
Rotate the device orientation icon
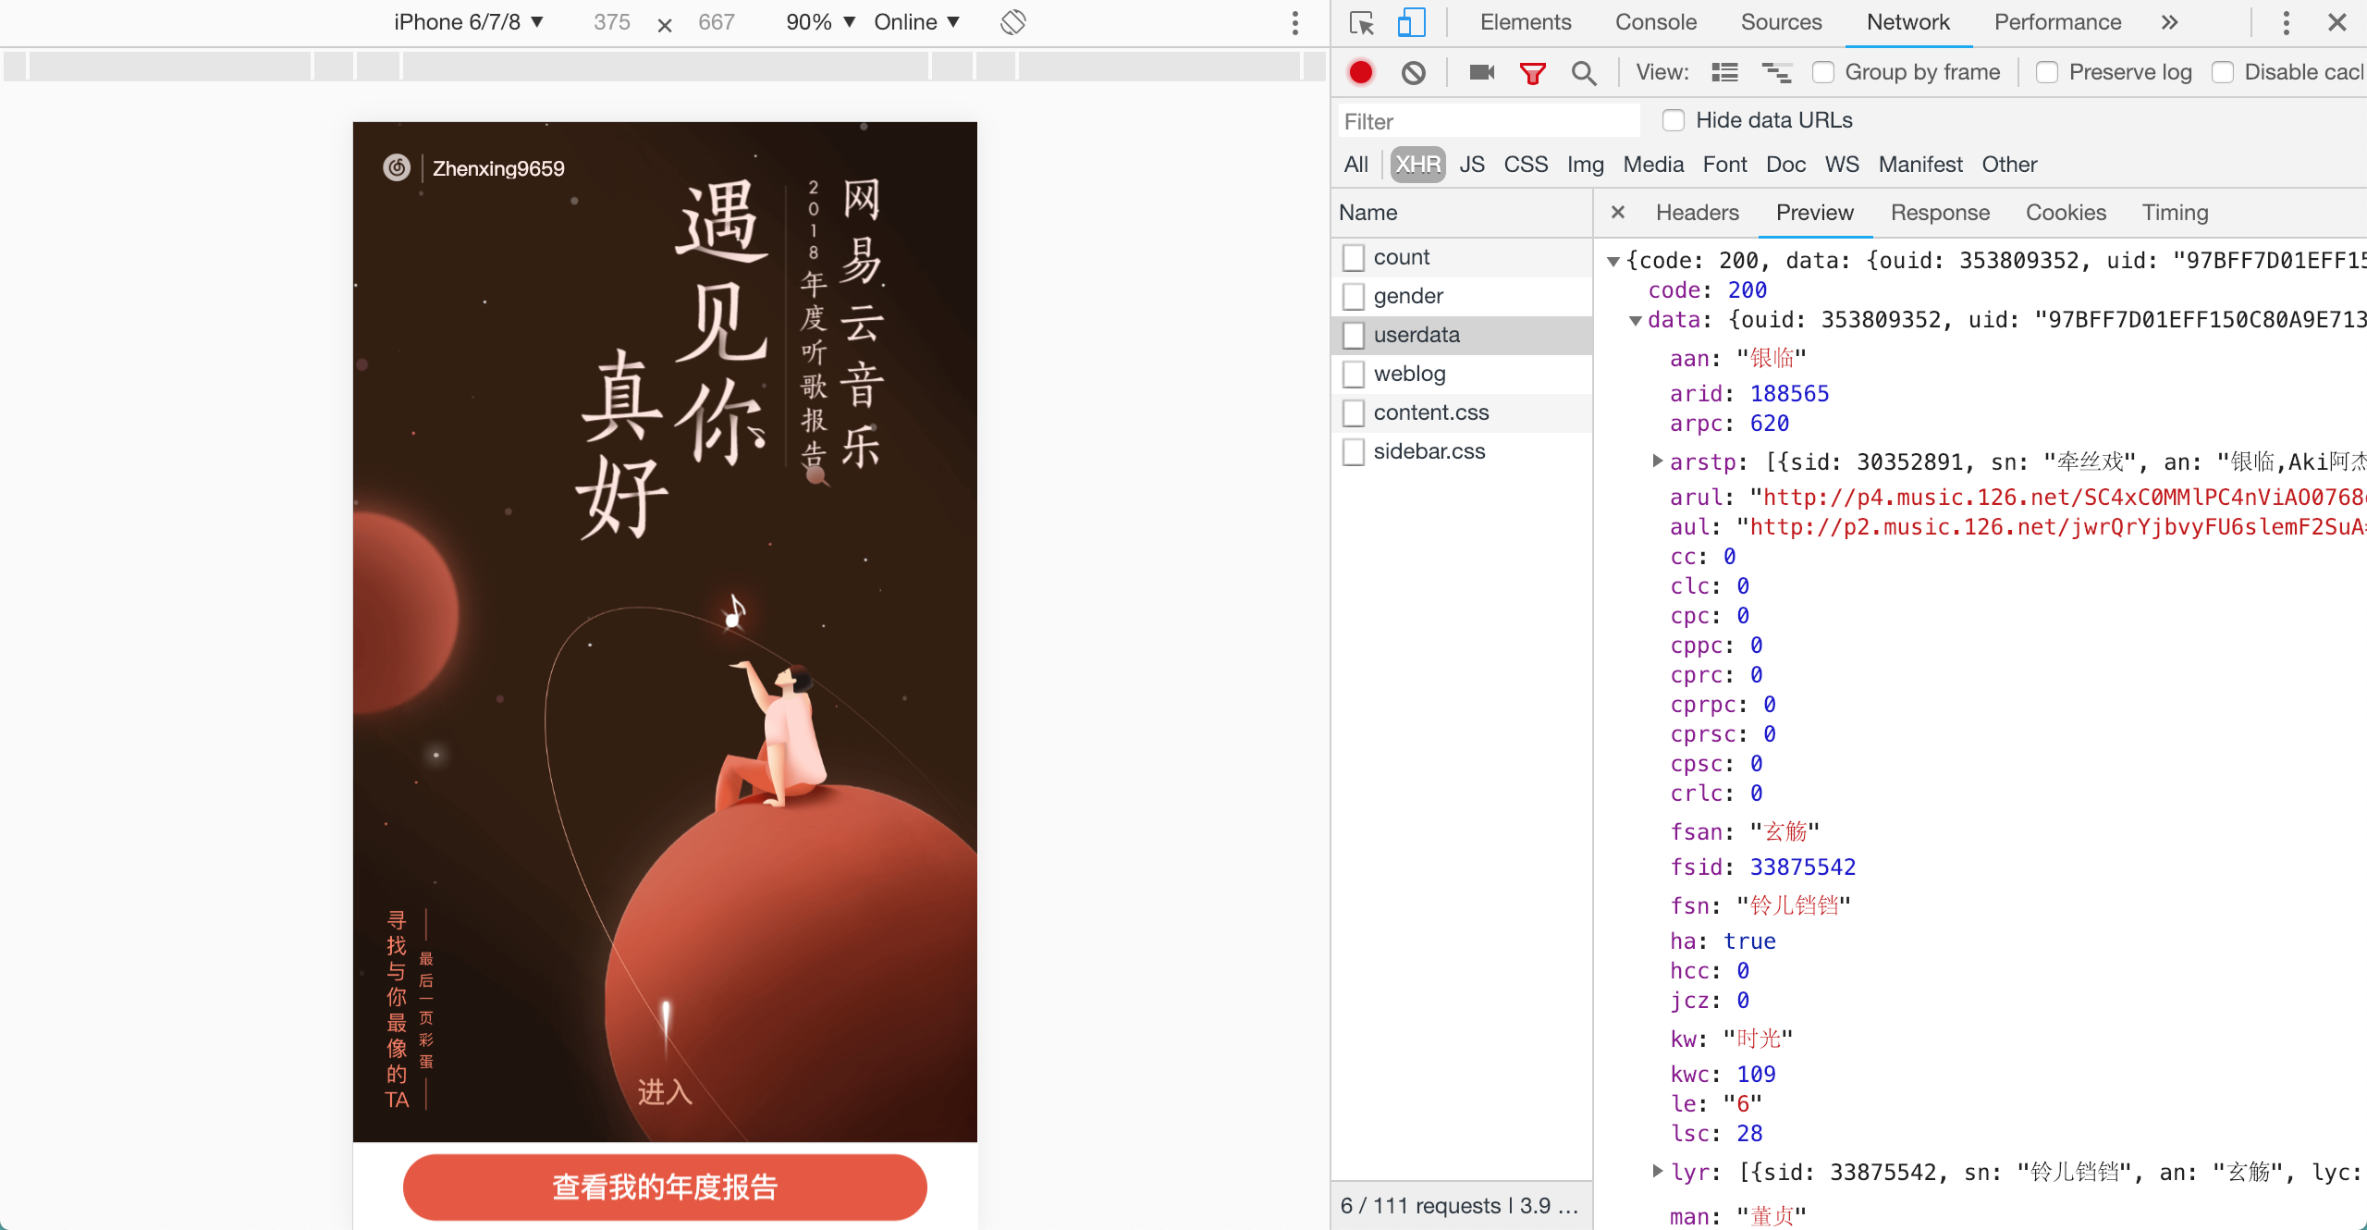[1013, 22]
